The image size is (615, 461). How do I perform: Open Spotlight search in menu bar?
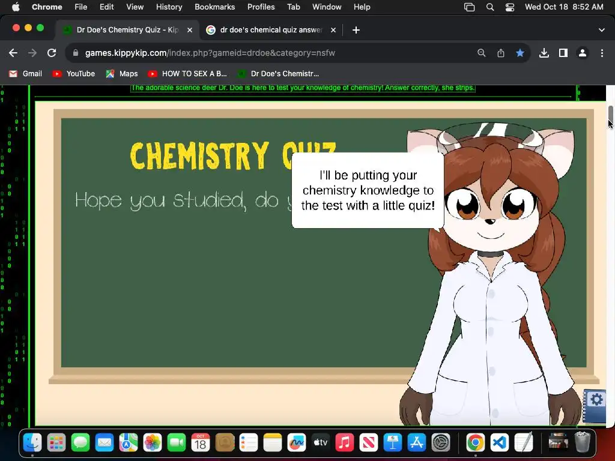click(x=490, y=7)
